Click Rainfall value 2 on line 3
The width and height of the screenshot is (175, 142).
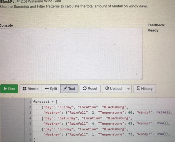pos(93,113)
